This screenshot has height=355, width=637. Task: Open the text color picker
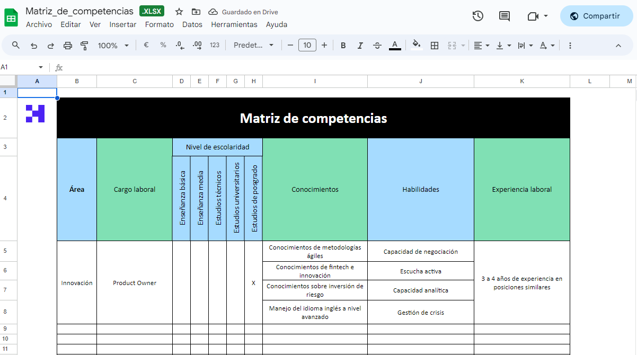395,45
